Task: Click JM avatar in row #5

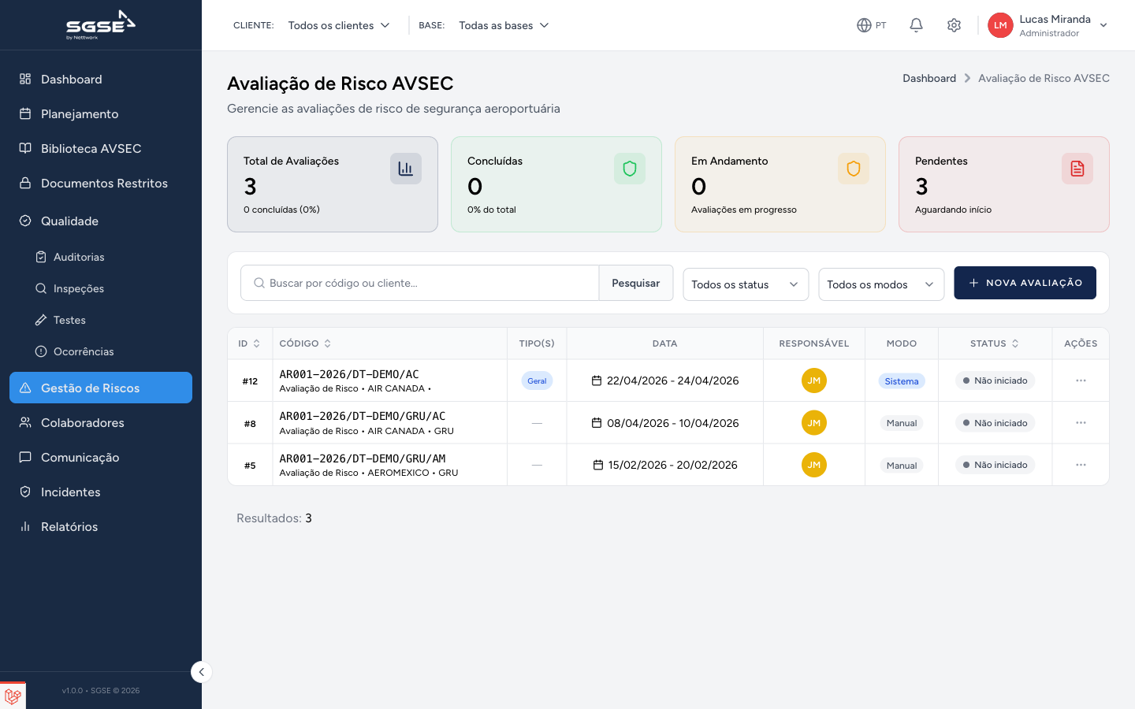Action: pos(814,465)
